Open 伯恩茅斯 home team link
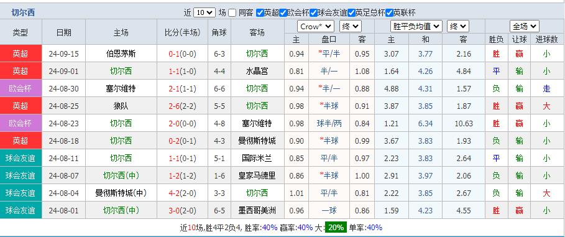Image resolution: width=565 pixels, height=237 pixels. pos(121,54)
